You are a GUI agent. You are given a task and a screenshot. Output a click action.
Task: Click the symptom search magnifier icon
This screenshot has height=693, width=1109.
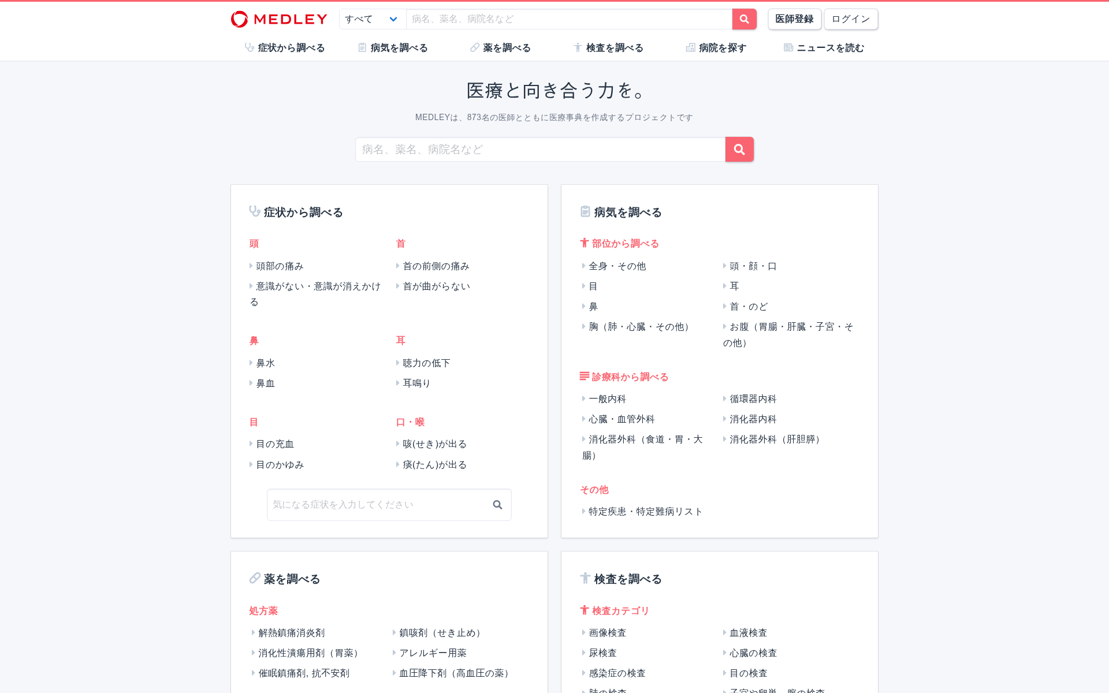pos(497,505)
